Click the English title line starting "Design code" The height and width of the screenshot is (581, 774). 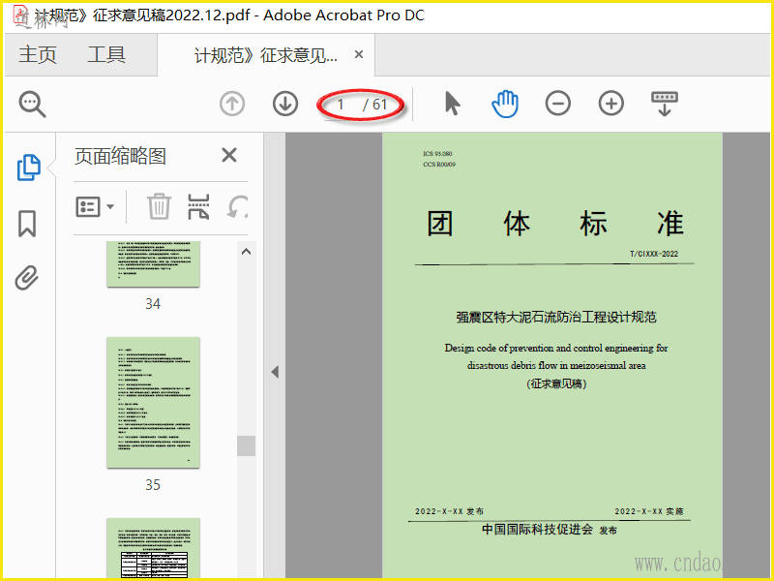555,348
